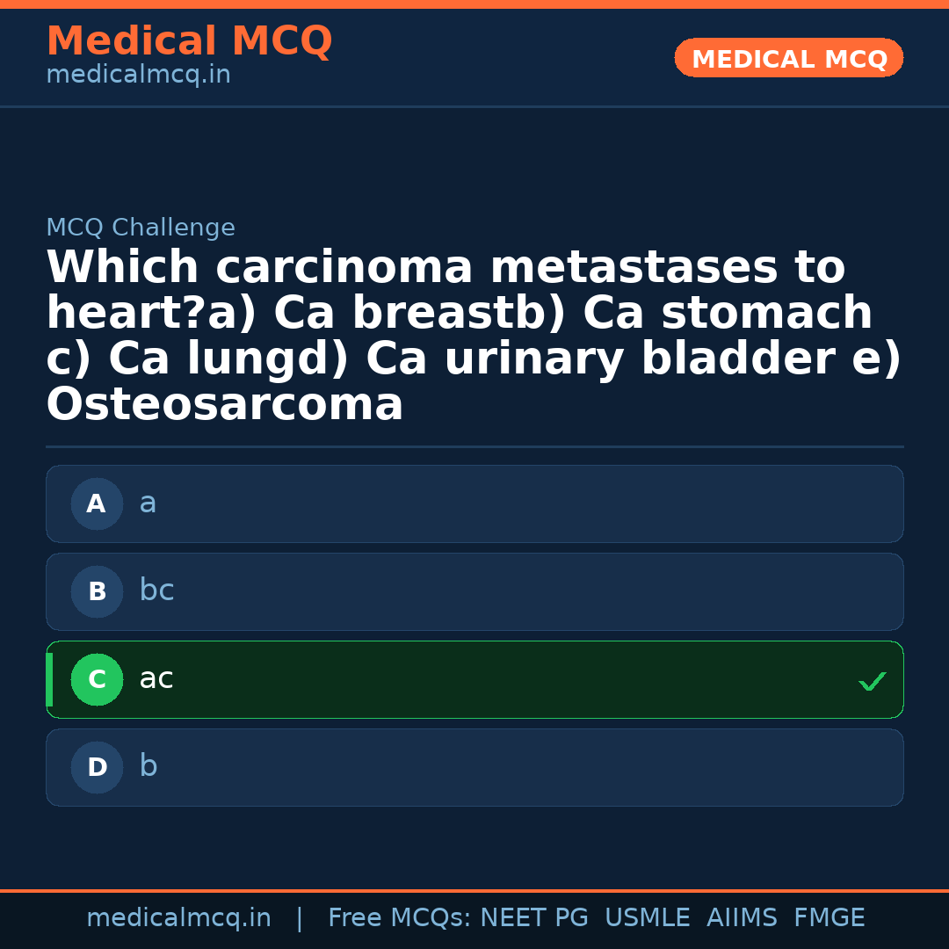Click the letter A circle badge
Screen dimensions: 949x949
97,503
